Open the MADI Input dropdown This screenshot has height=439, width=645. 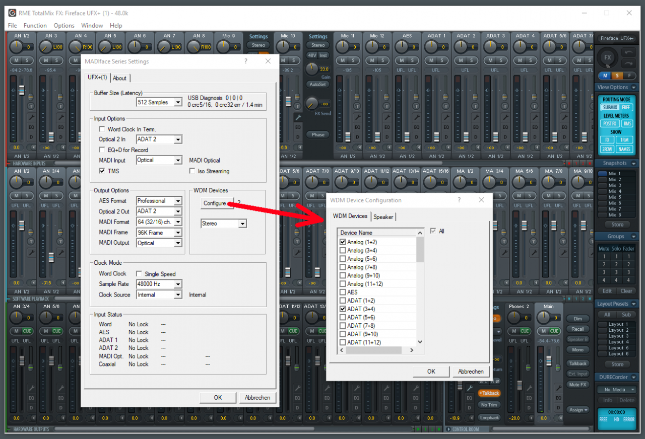pyautogui.click(x=178, y=160)
